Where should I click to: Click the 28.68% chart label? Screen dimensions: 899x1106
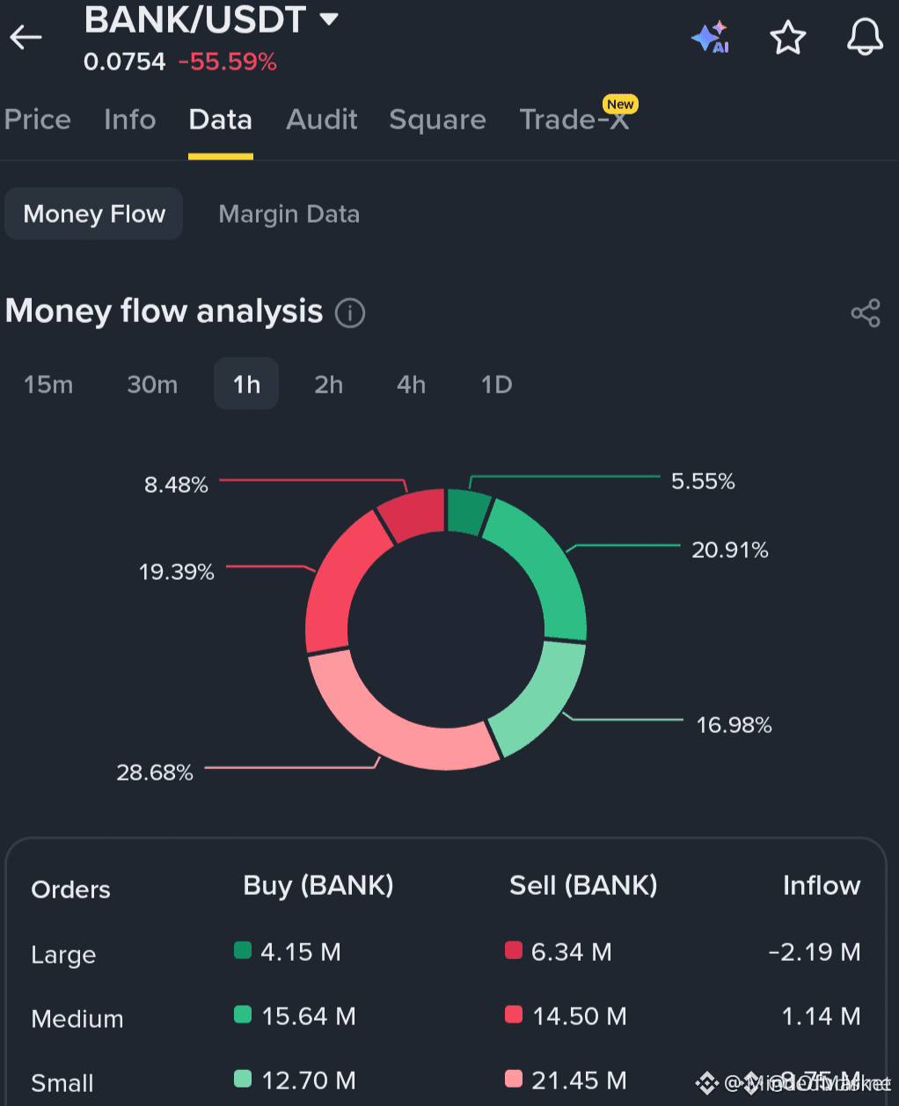[155, 773]
